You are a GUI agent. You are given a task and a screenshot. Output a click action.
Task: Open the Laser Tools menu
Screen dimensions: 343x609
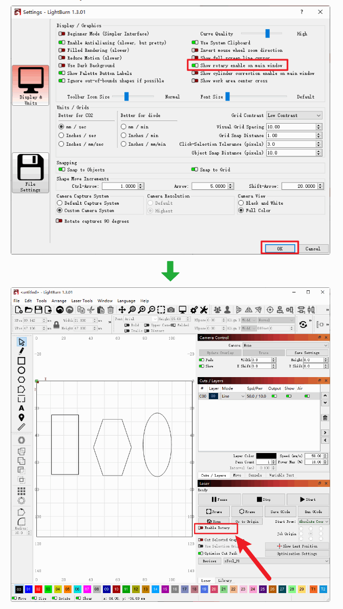click(82, 301)
